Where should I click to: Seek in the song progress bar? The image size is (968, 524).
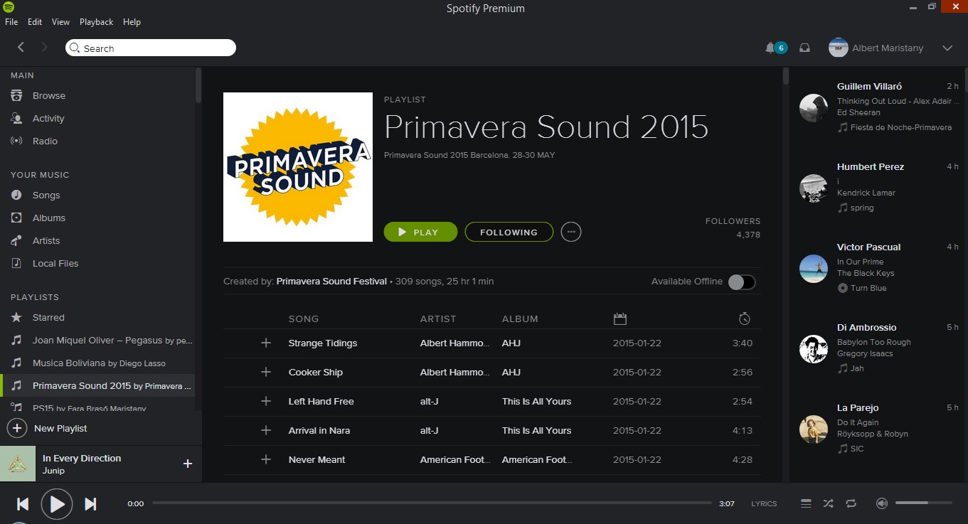coord(432,503)
